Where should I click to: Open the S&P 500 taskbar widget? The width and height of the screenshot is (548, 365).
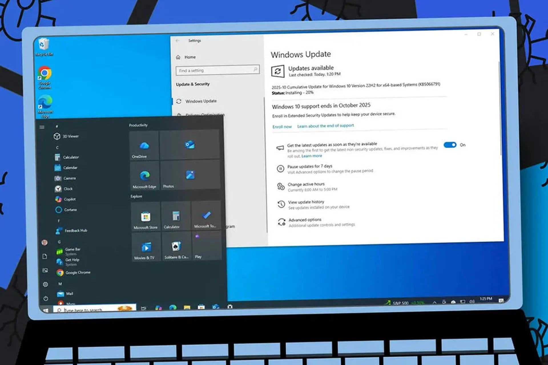click(405, 303)
